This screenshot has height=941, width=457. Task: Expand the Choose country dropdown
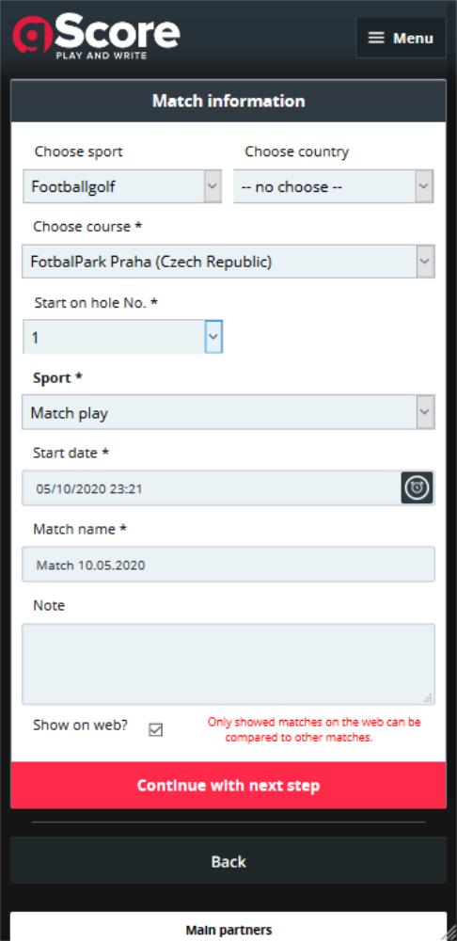click(x=334, y=186)
